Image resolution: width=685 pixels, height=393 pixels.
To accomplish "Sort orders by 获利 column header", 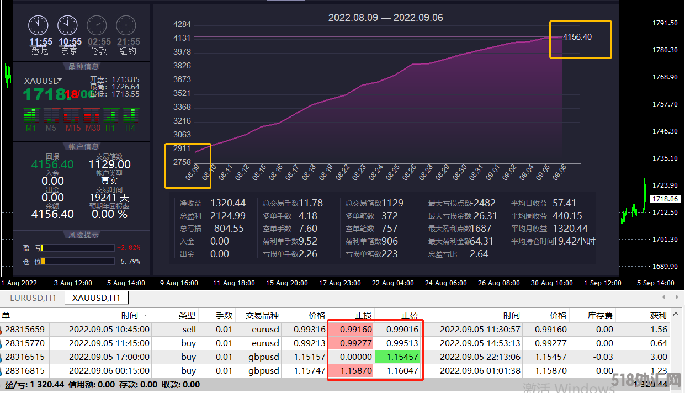I will tap(658, 316).
